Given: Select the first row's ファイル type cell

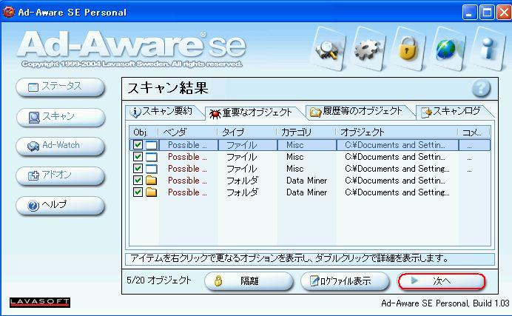Looking at the screenshot, I should [248, 145].
